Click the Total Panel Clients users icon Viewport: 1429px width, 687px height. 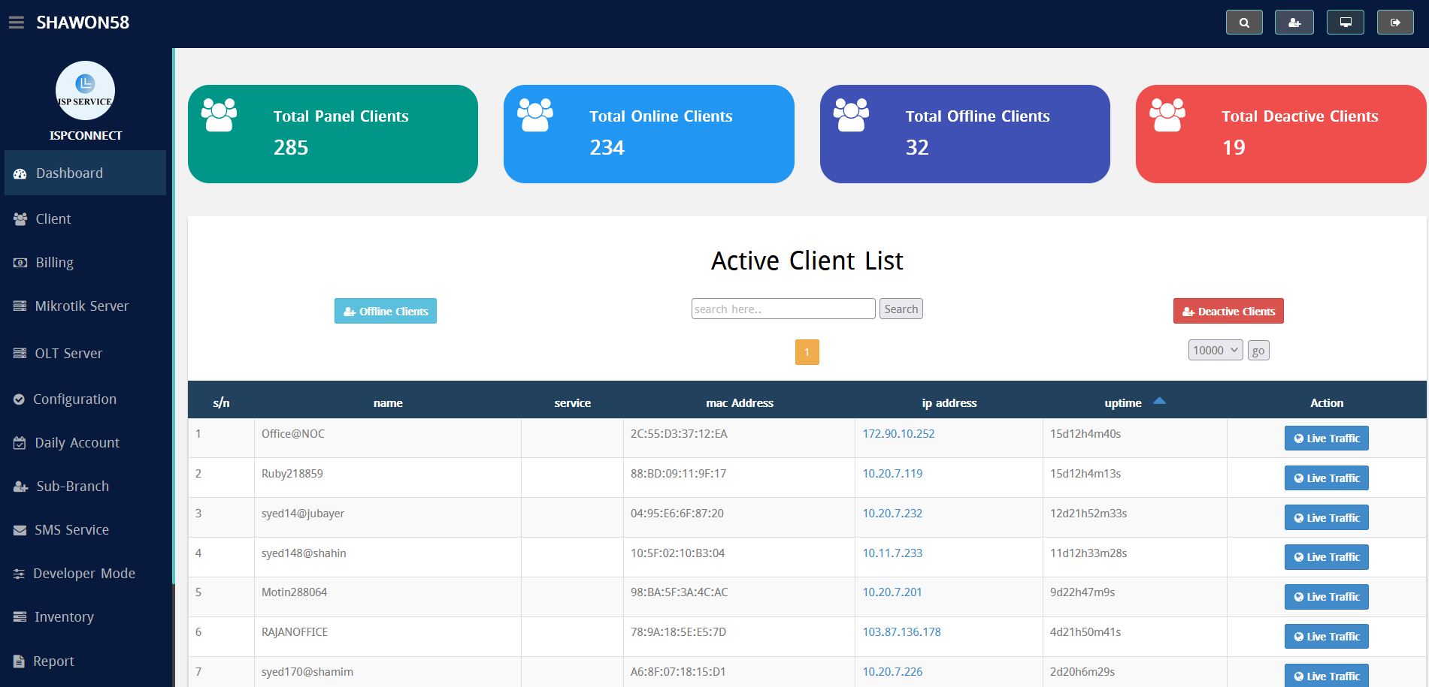coord(219,115)
